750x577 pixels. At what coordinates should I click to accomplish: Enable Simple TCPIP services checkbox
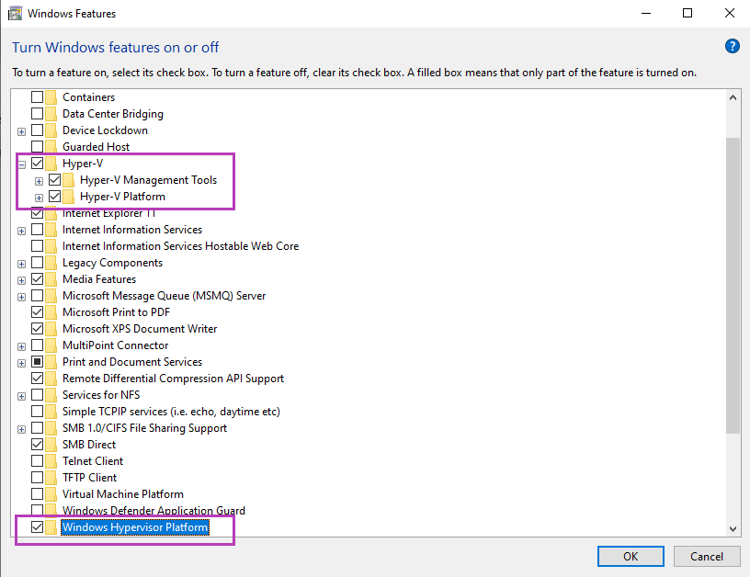37,412
